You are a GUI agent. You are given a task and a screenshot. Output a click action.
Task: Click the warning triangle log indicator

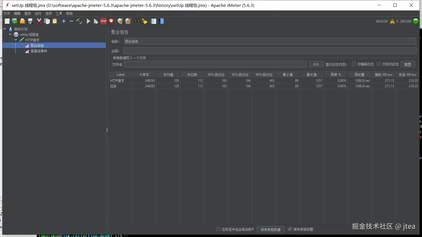(x=392, y=21)
